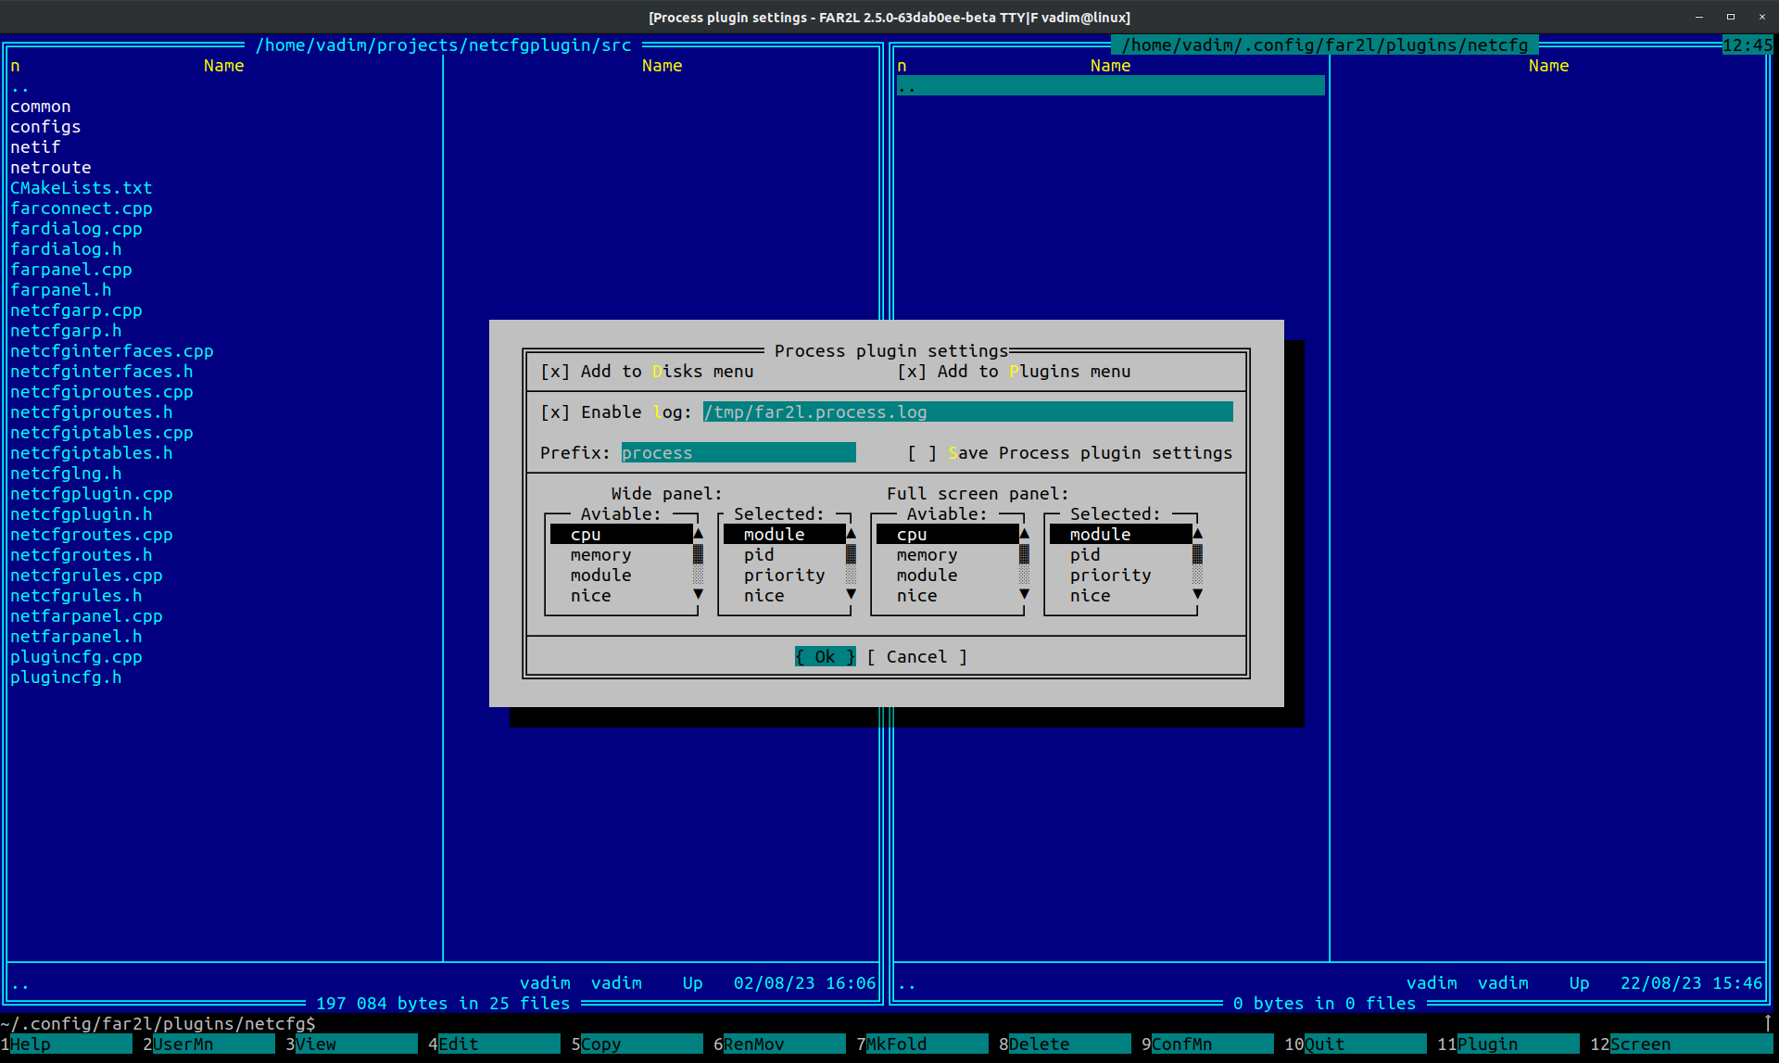Click the 9 ConfMn function key
1779x1063 pixels.
pos(1207,1044)
